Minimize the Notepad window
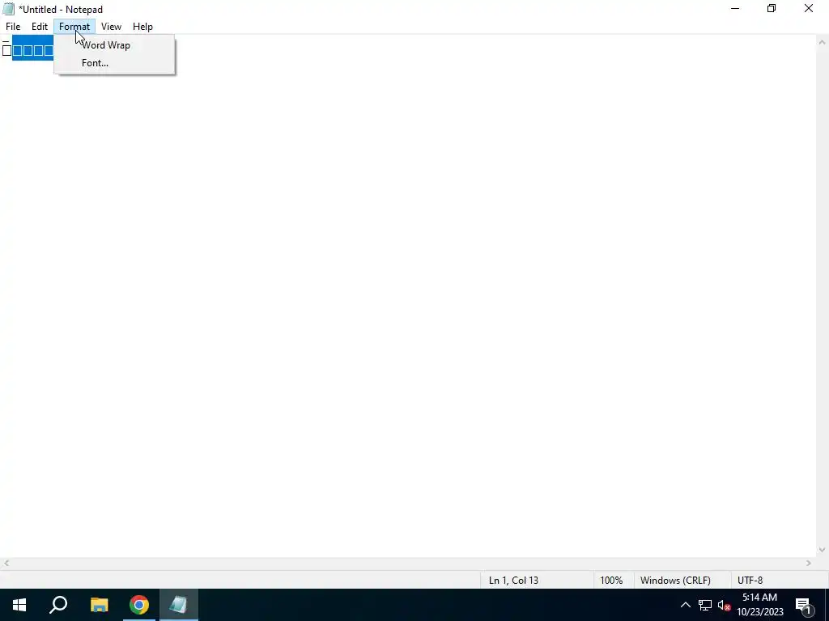 point(735,9)
